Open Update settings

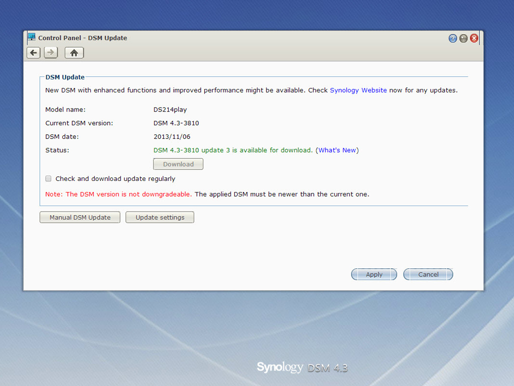point(160,217)
